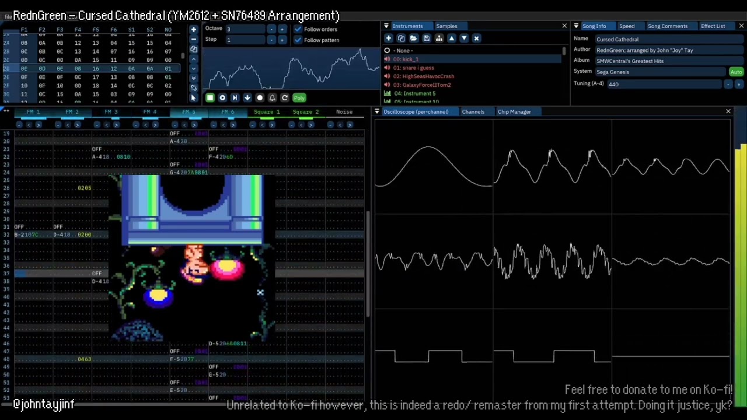Expand Square 2 channel effect columns
This screenshot has width=747, height=420.
310,125
